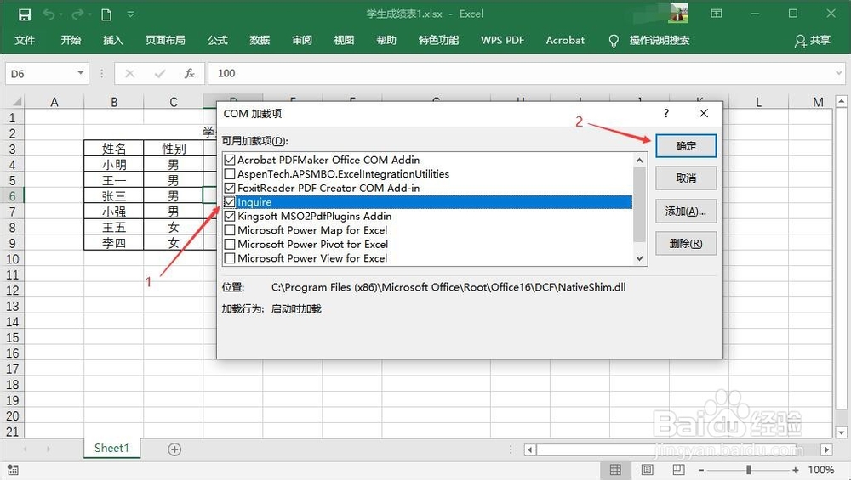This screenshot has width=851, height=480.
Task: Click the horizontal scrollbar left arrow
Action: pyautogui.click(x=530, y=449)
